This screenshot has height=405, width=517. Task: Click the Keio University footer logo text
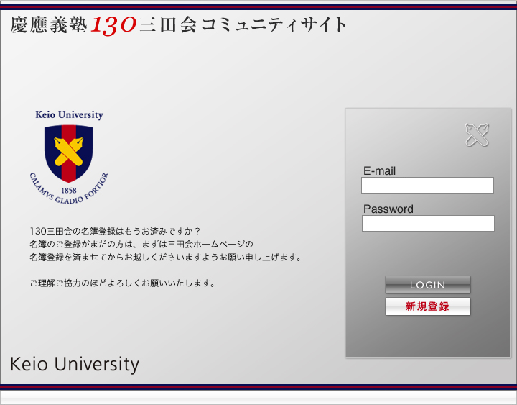tap(75, 365)
